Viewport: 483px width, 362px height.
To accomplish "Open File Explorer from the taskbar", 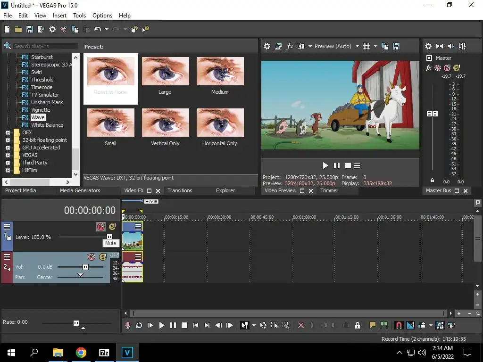I will (58, 353).
